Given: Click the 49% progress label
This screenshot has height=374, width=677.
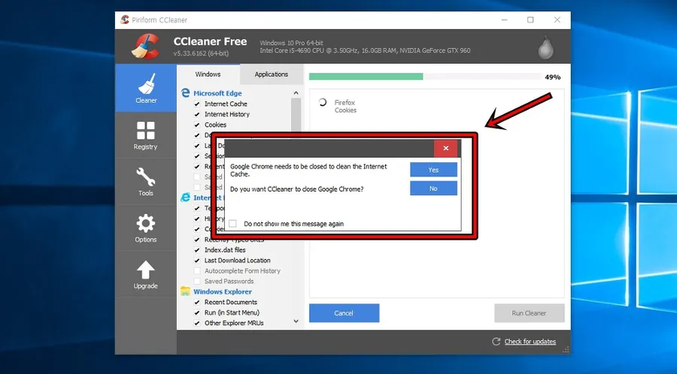Looking at the screenshot, I should tap(553, 77).
